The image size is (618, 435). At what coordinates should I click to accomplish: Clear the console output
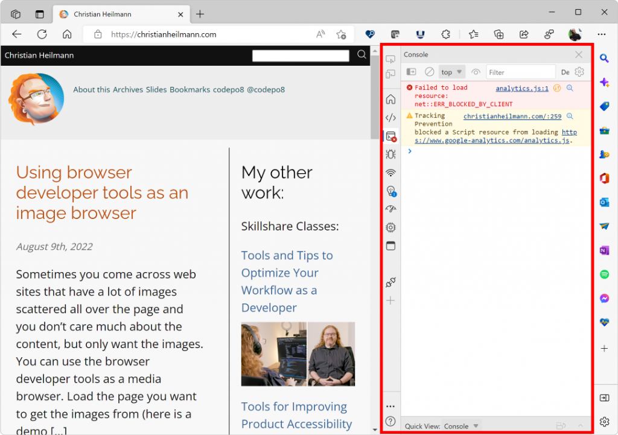429,72
